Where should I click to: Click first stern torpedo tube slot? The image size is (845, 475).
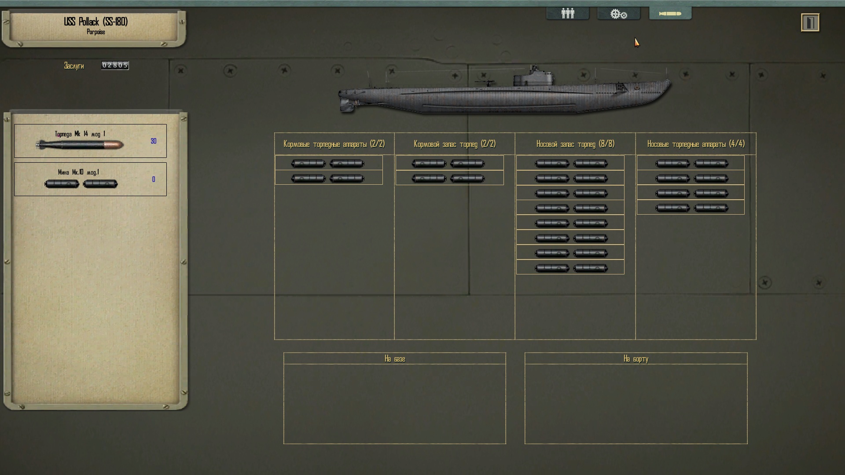(x=328, y=163)
